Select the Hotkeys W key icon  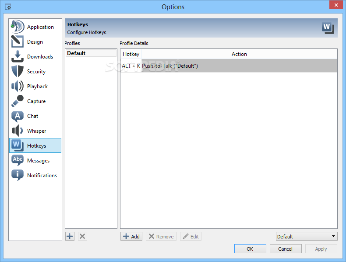(x=18, y=145)
